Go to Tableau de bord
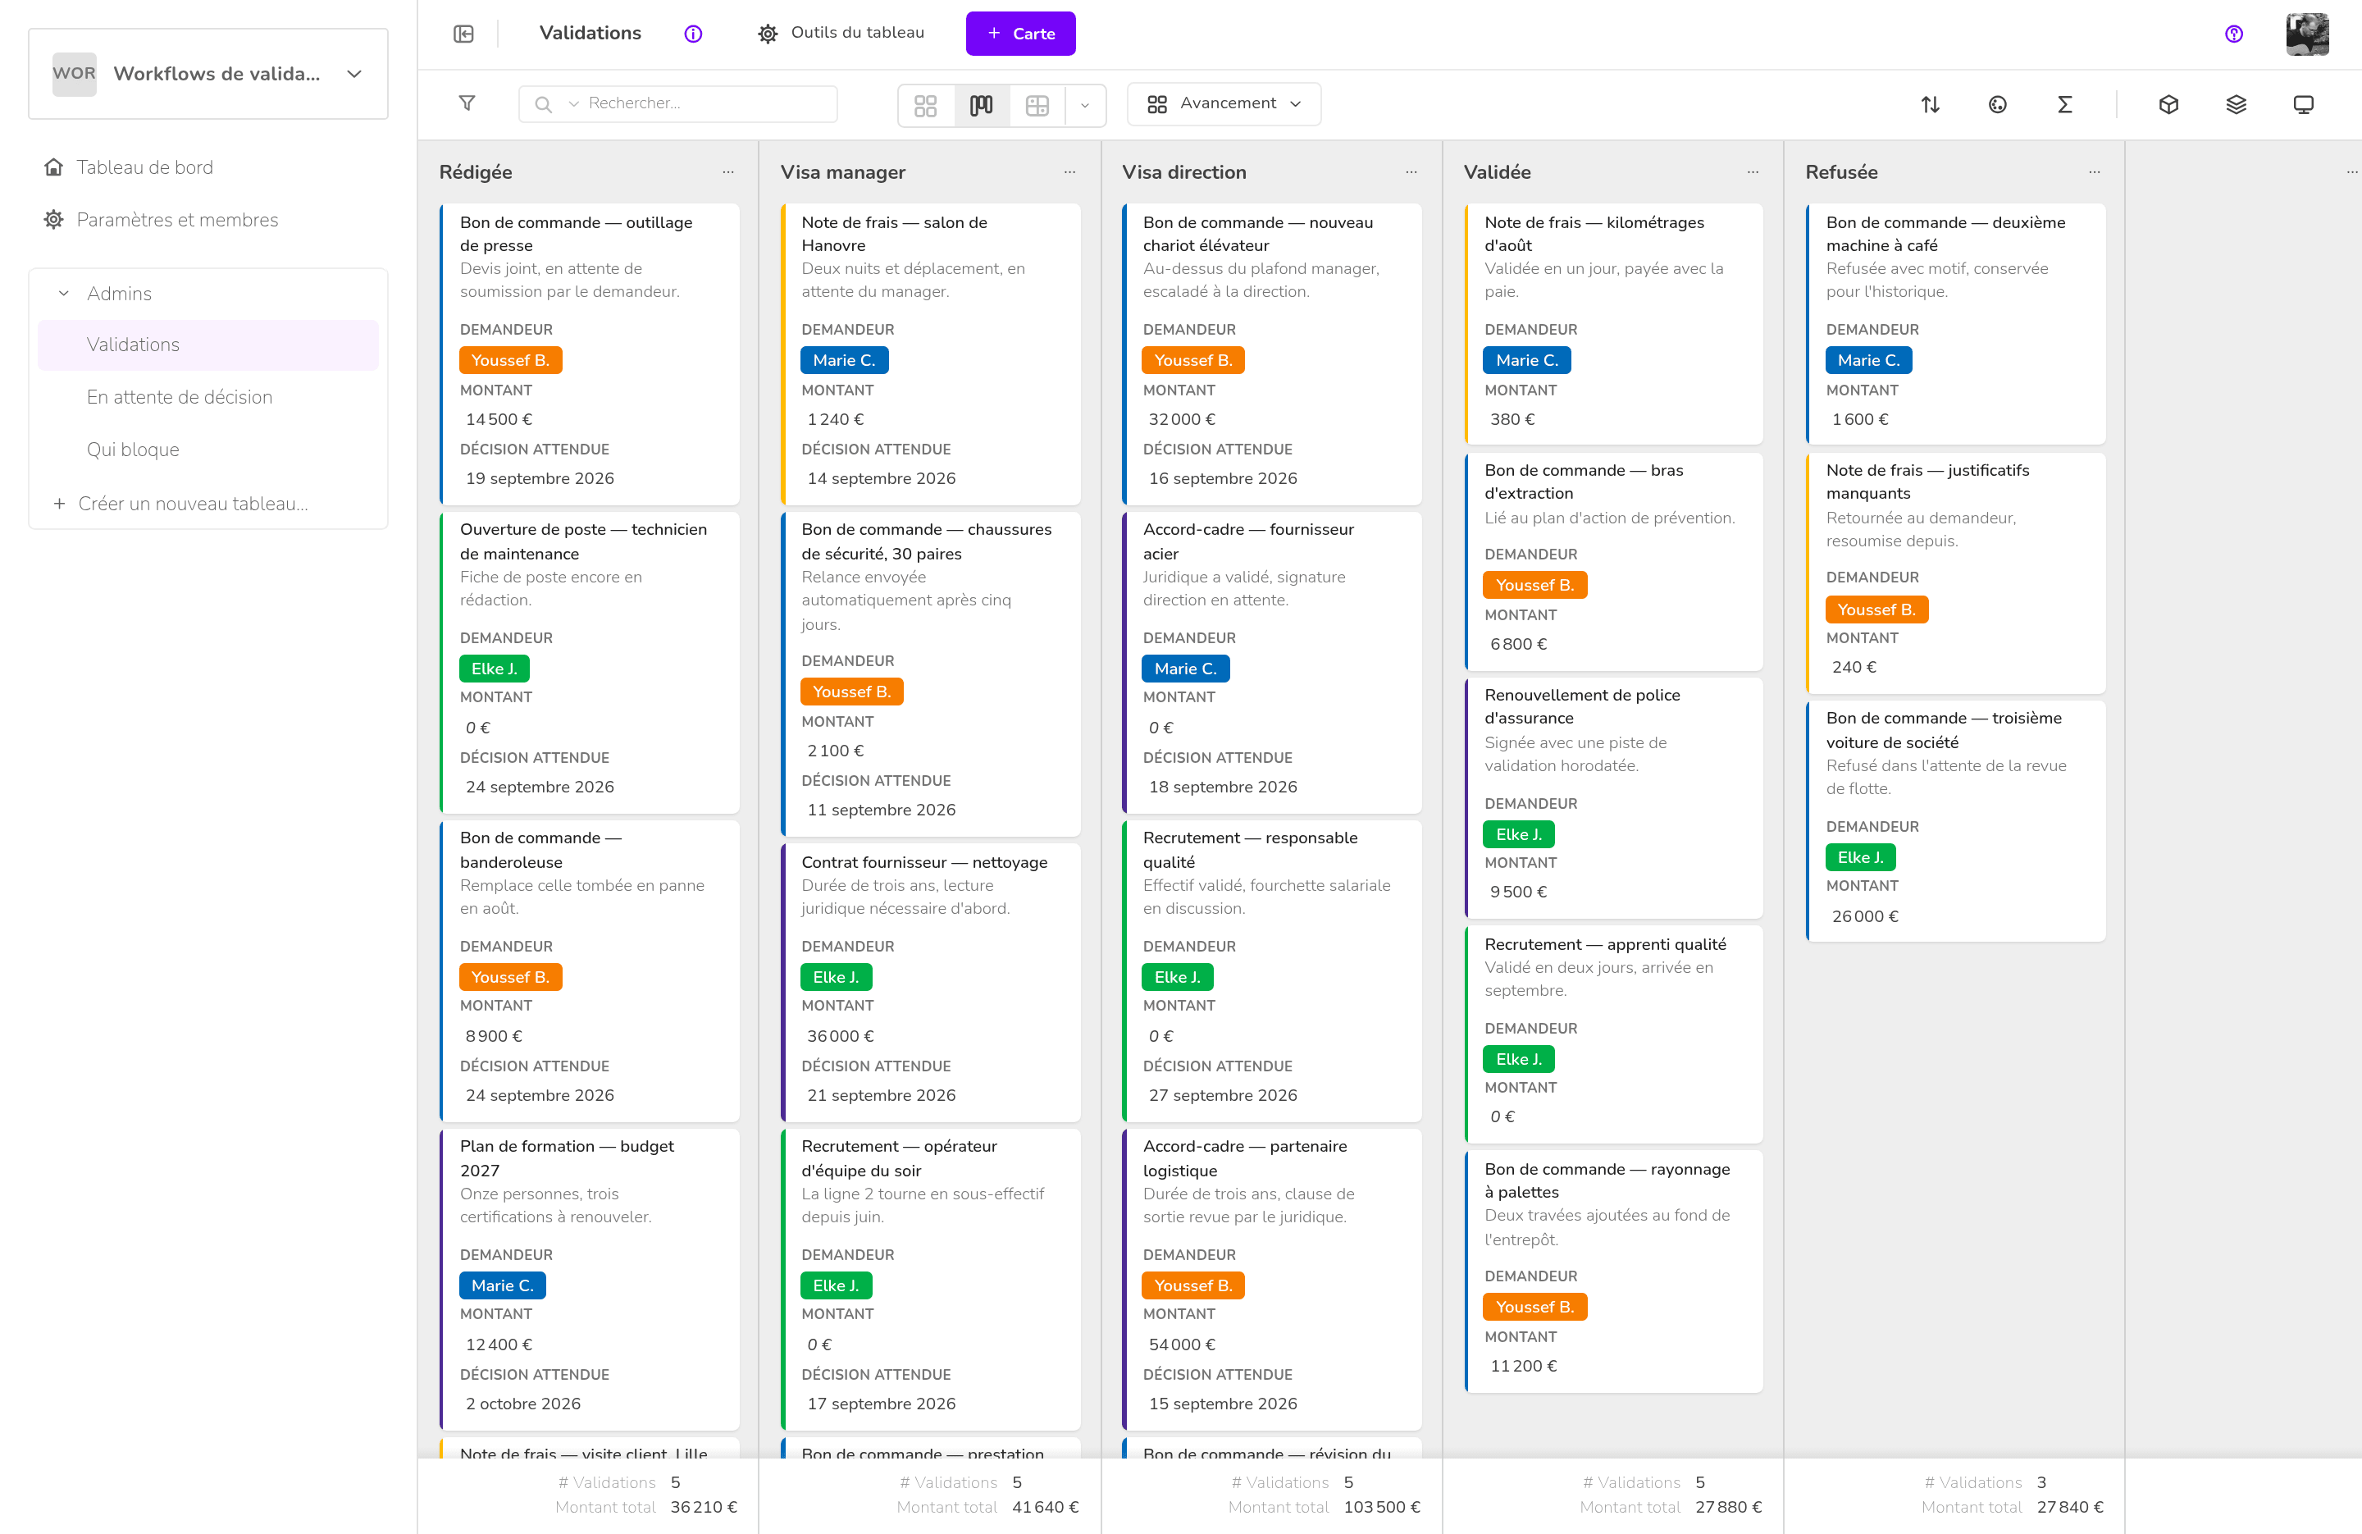This screenshot has height=1534, width=2362. pos(129,167)
